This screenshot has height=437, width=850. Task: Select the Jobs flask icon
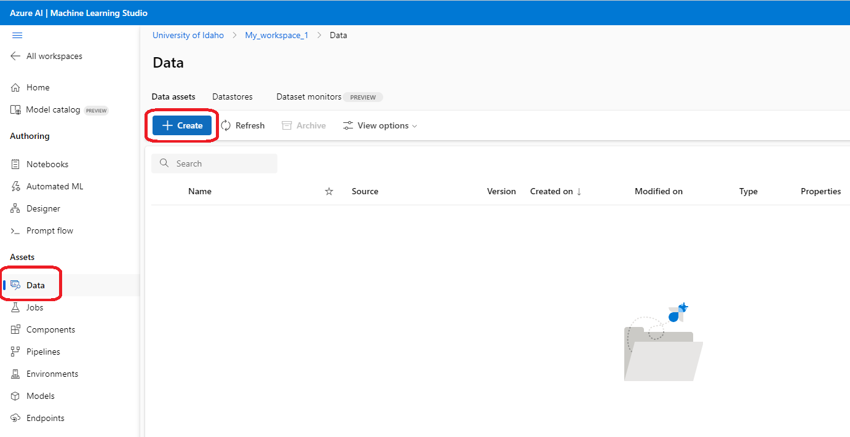tap(16, 307)
